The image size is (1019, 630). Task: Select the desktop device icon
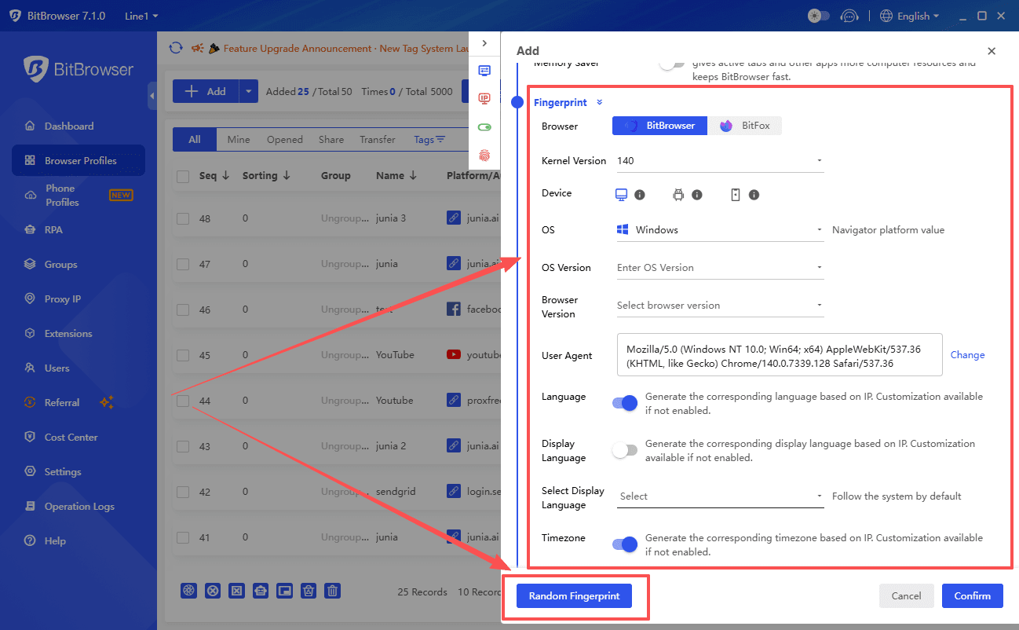pos(621,195)
